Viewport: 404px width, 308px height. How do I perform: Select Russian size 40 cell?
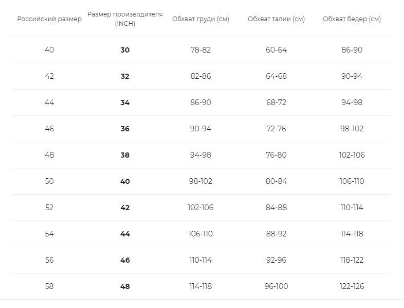click(x=49, y=50)
